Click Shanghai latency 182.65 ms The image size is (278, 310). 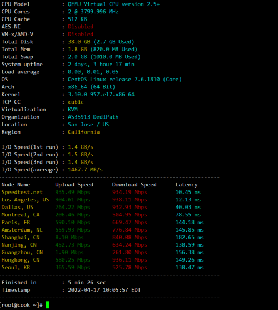pyautogui.click(x=190, y=237)
